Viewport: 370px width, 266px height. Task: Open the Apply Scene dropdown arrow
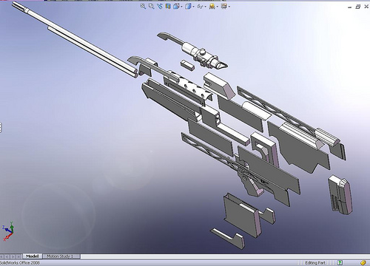coord(217,7)
